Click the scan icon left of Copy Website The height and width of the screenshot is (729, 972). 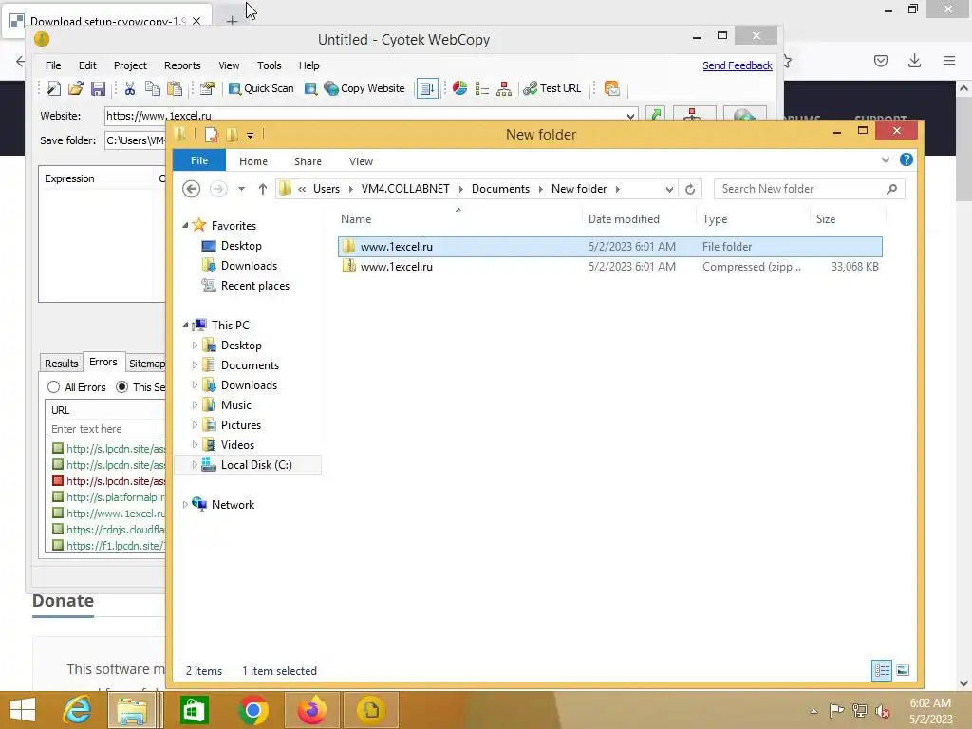tap(310, 88)
